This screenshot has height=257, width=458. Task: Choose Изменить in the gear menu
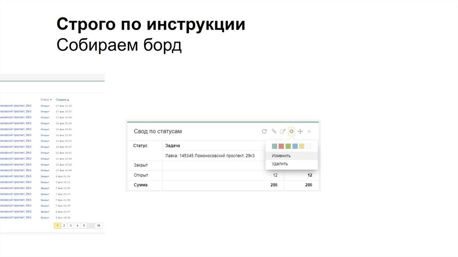[281, 156]
